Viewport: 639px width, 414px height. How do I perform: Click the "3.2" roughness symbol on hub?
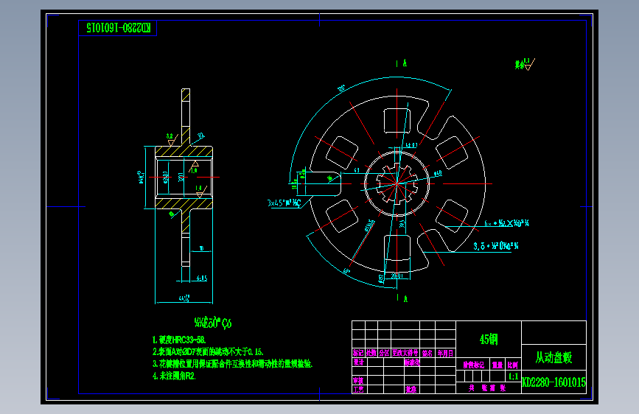point(171,139)
